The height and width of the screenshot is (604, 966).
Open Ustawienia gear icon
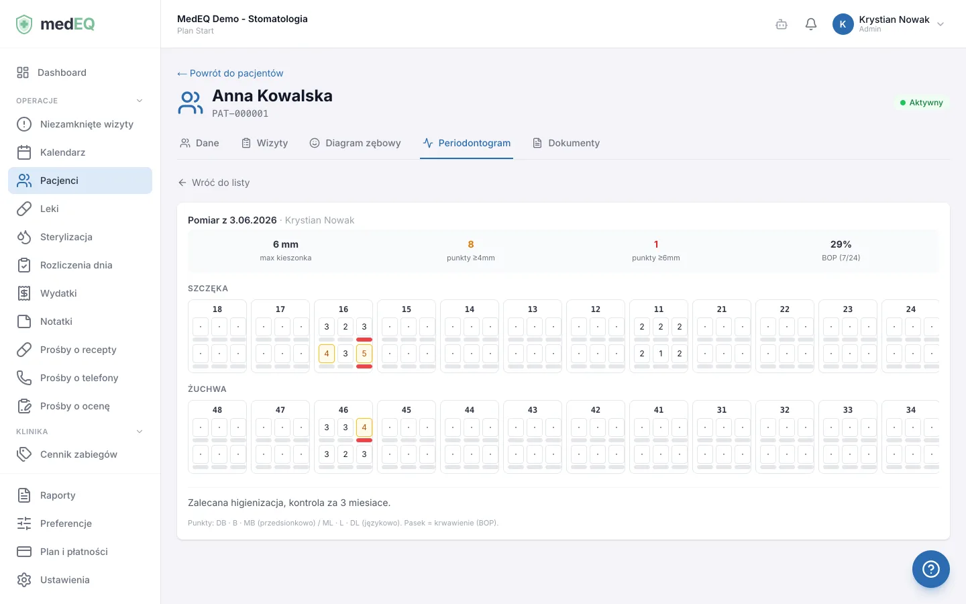tap(24, 580)
